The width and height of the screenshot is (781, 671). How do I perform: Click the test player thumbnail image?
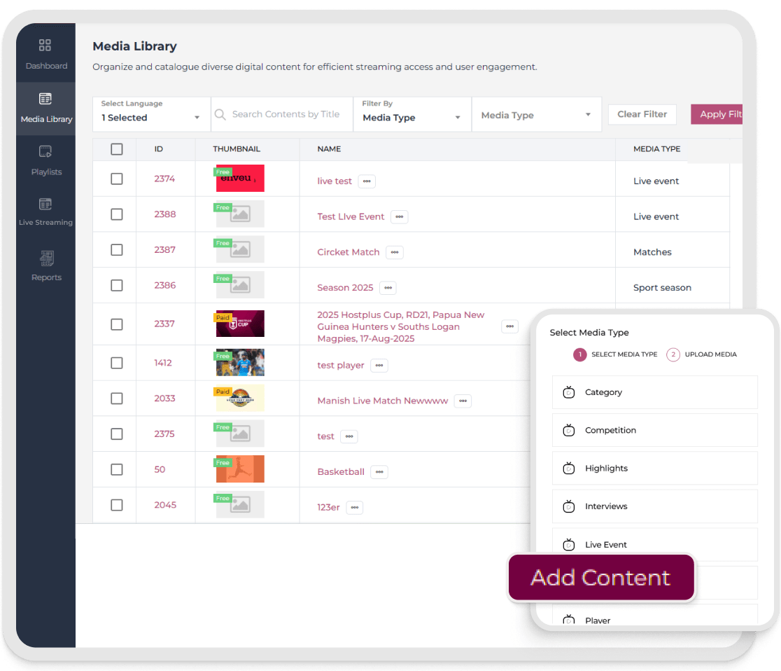[240, 363]
